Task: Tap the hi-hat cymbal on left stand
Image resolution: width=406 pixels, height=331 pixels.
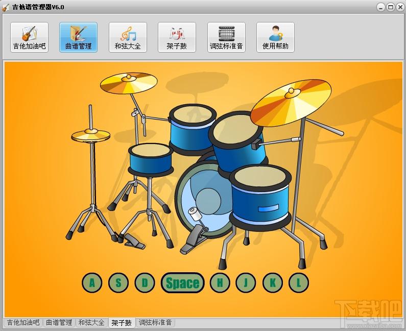Action: click(x=91, y=135)
